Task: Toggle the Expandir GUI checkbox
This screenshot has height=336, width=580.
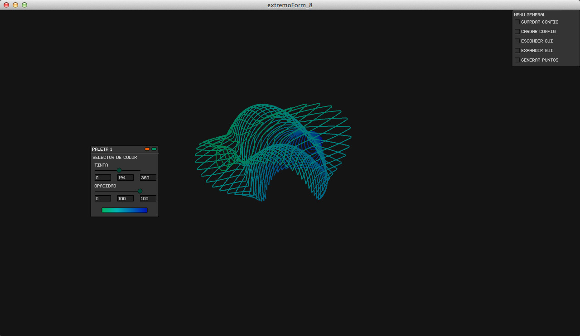Action: pyautogui.click(x=517, y=51)
